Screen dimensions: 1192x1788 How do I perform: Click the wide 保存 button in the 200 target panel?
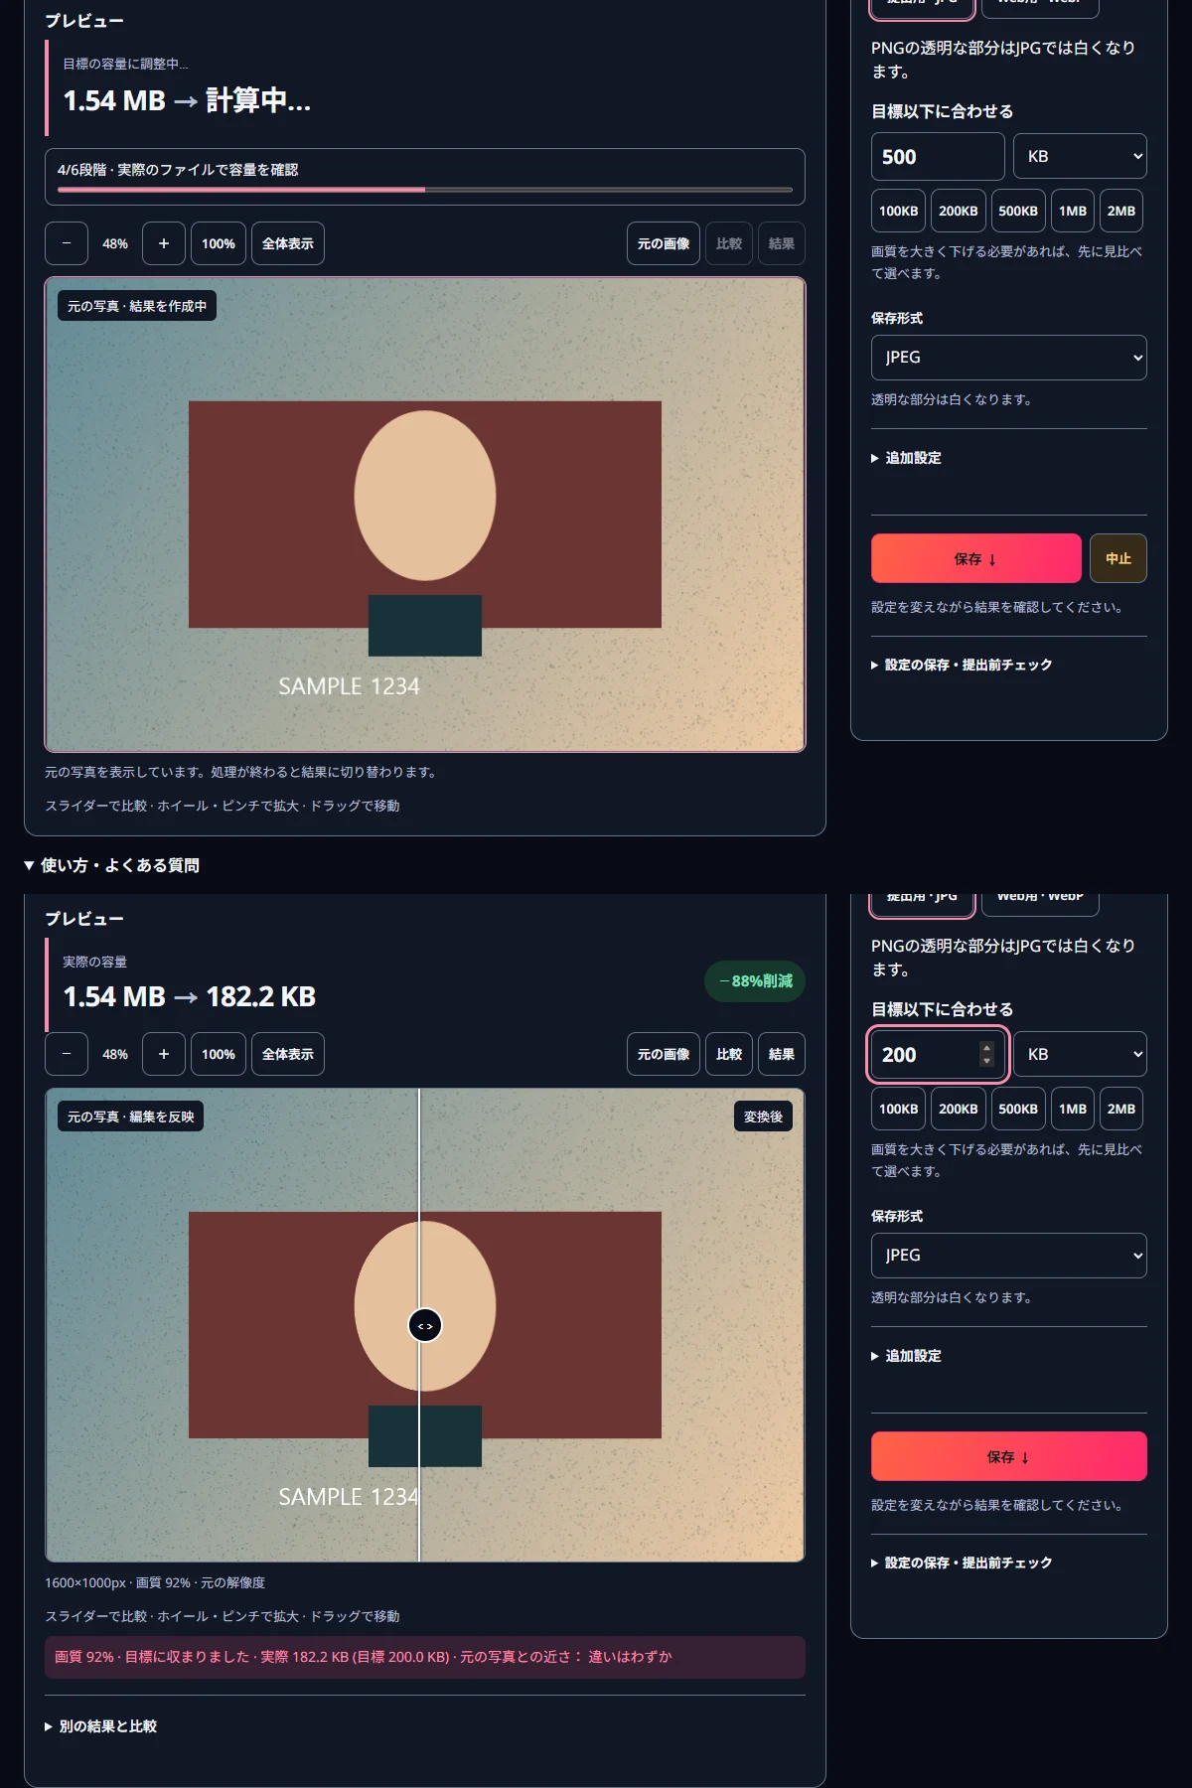pyautogui.click(x=1009, y=1456)
